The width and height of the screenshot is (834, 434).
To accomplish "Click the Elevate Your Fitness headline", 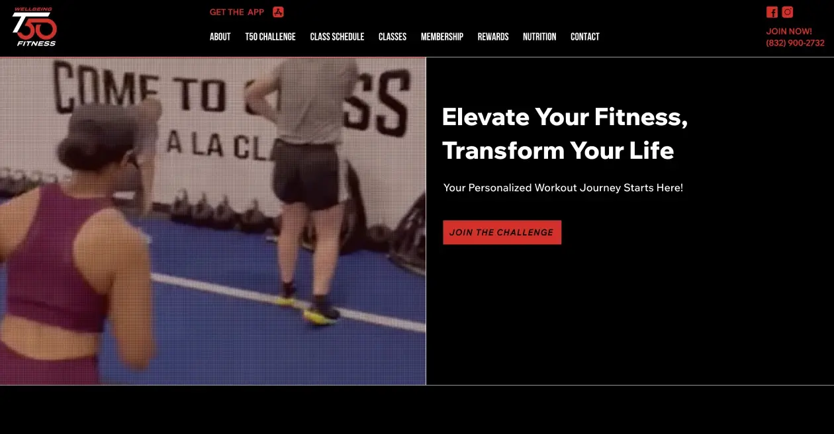I will [565, 134].
